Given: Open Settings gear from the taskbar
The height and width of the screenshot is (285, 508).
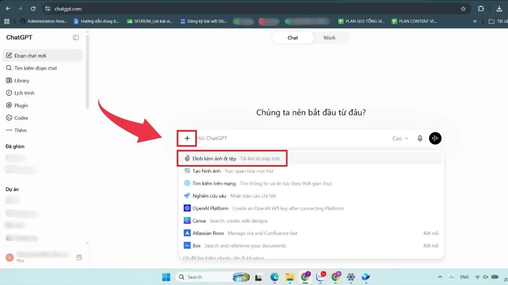Looking at the screenshot, I should [x=351, y=277].
